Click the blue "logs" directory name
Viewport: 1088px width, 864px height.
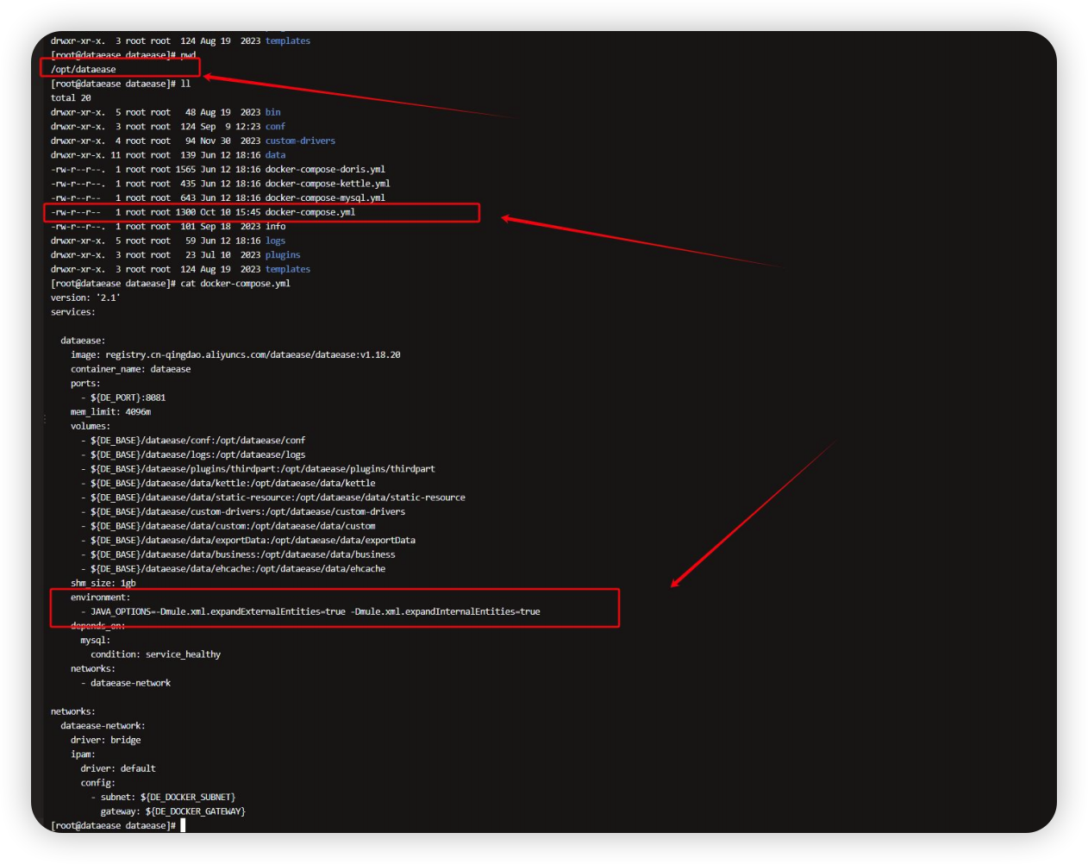275,241
